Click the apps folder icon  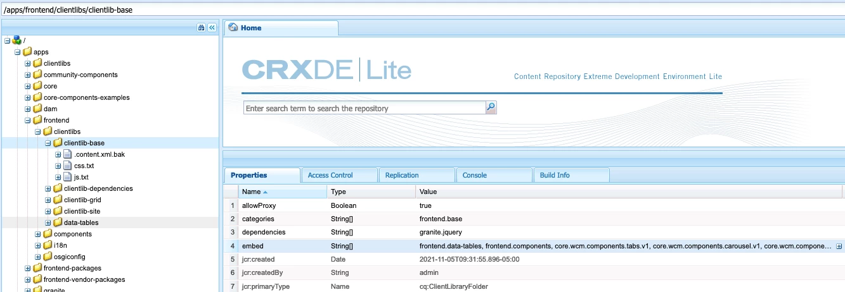pos(27,52)
